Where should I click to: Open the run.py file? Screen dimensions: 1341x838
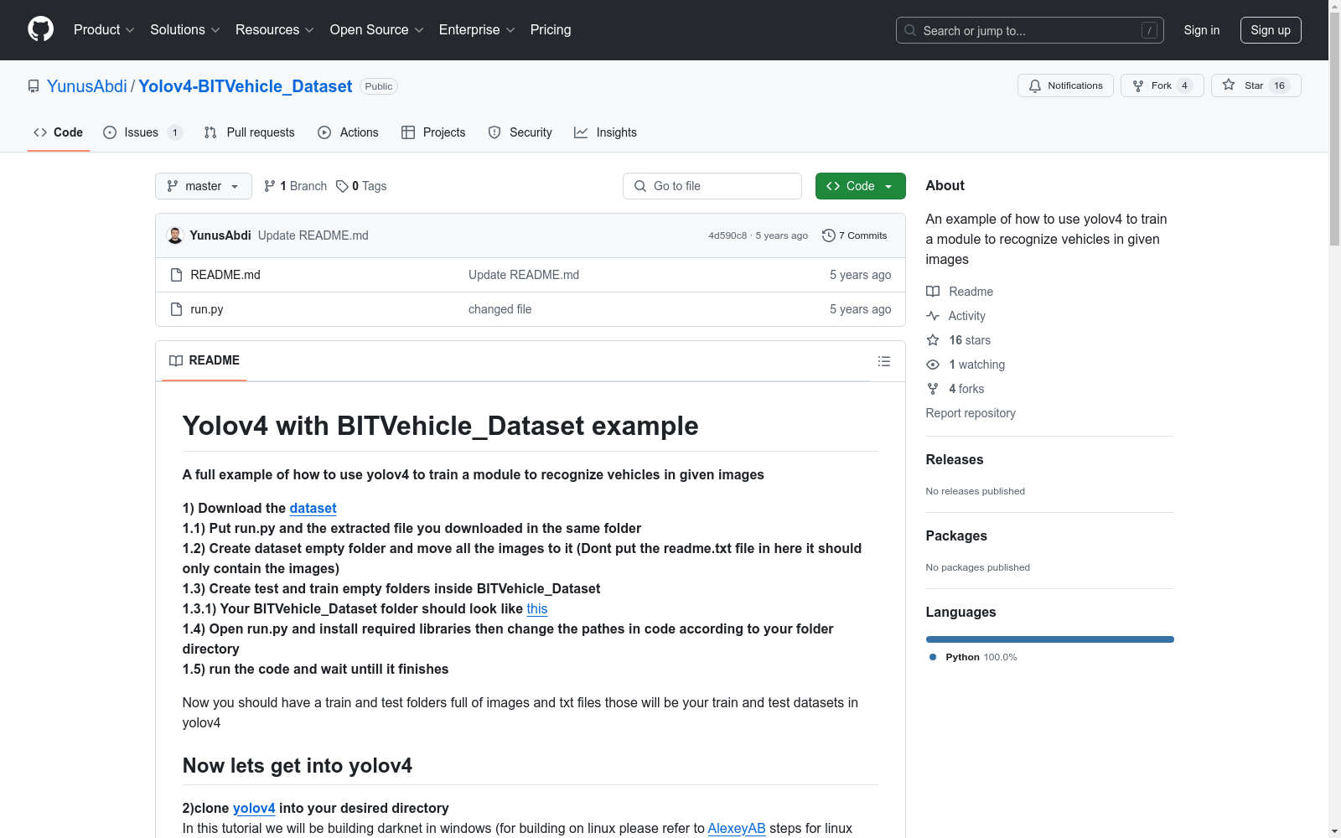(x=207, y=309)
